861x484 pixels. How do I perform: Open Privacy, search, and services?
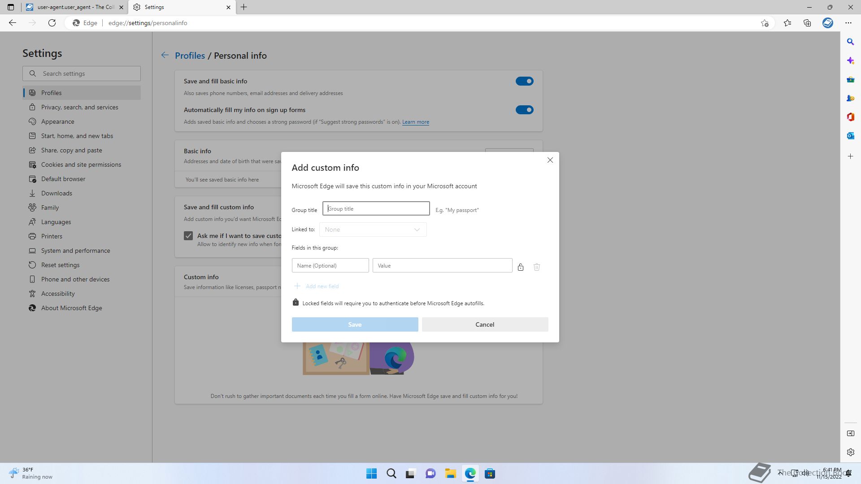click(x=82, y=107)
